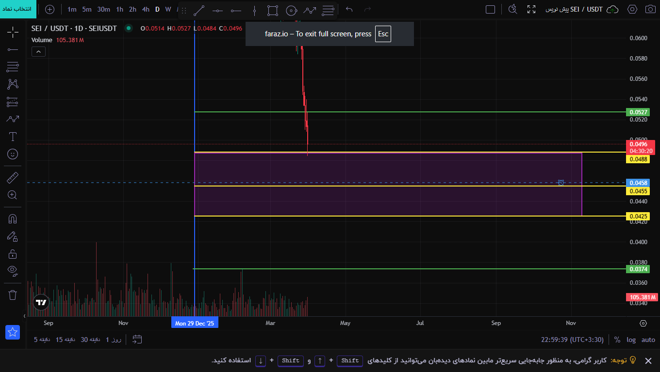Open the Fibonacci/Gann tools icon

point(13,66)
